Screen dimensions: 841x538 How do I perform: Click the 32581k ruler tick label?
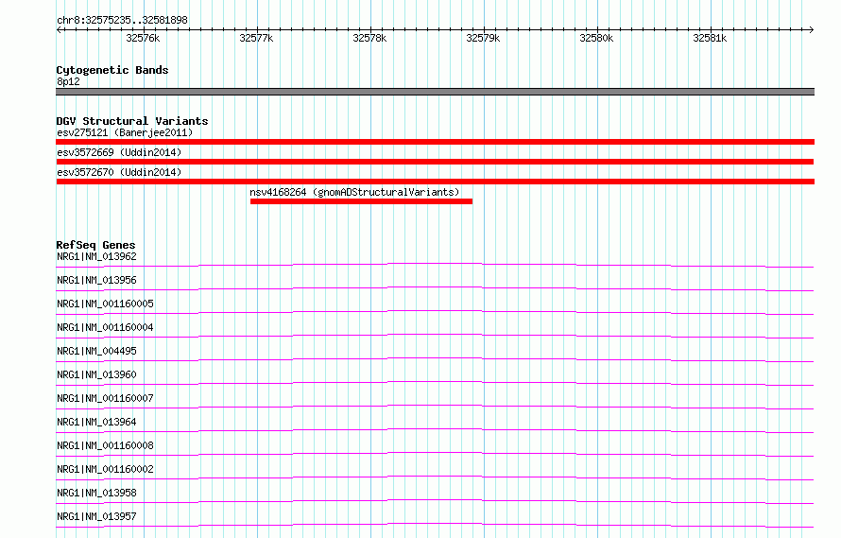pyautogui.click(x=711, y=38)
